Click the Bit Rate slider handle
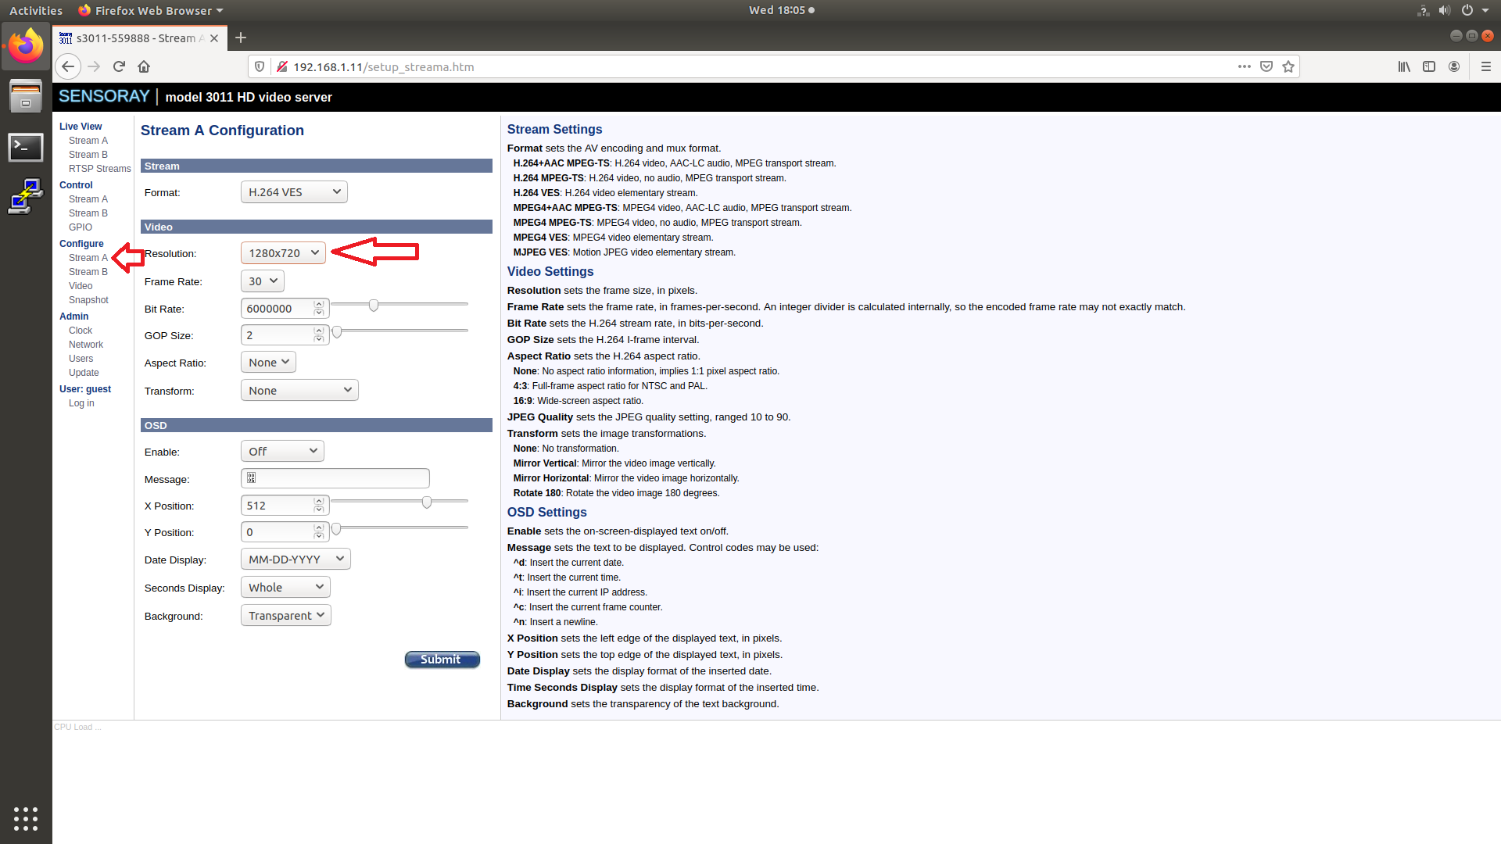Screen dimensions: 1501x844 [x=374, y=305]
